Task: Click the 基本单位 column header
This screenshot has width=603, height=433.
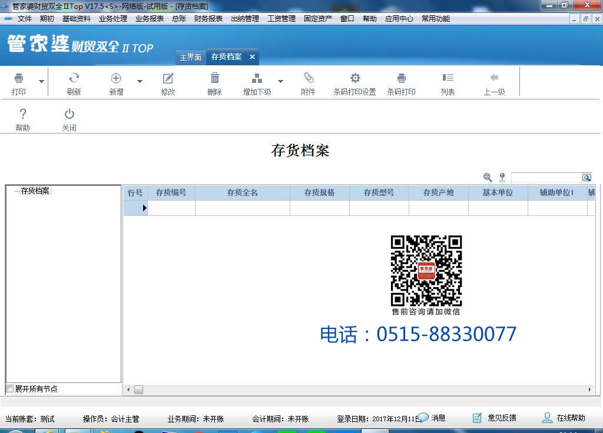Action: click(x=498, y=192)
